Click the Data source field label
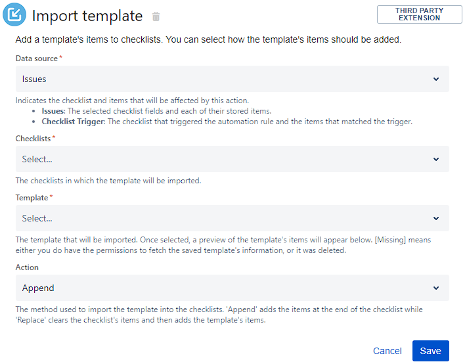Screen dimensions: 465x364 pos(37,58)
